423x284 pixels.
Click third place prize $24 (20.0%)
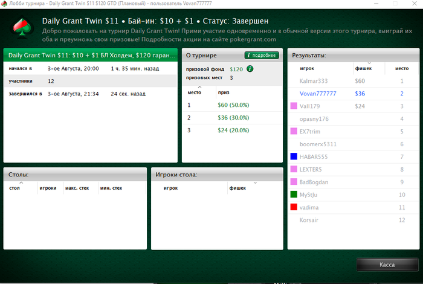pos(233,131)
